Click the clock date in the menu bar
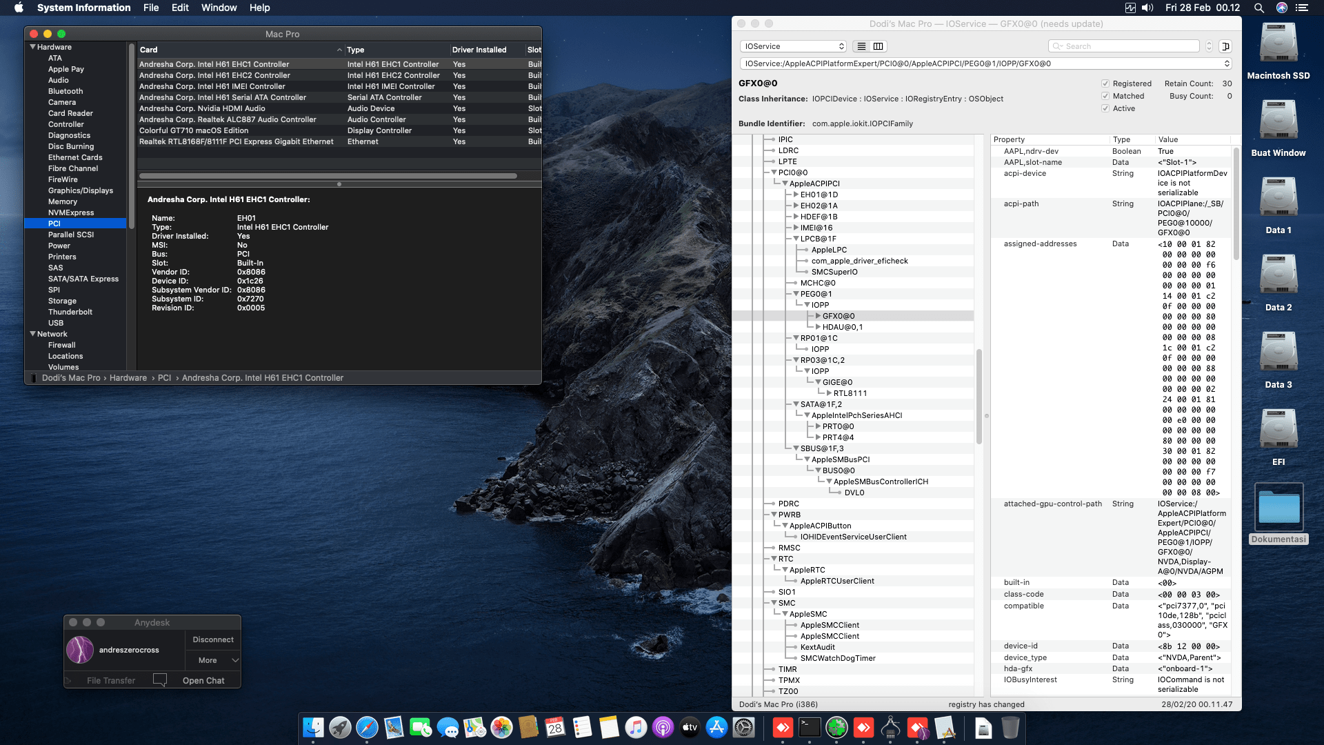1324x745 pixels. coord(1203,8)
